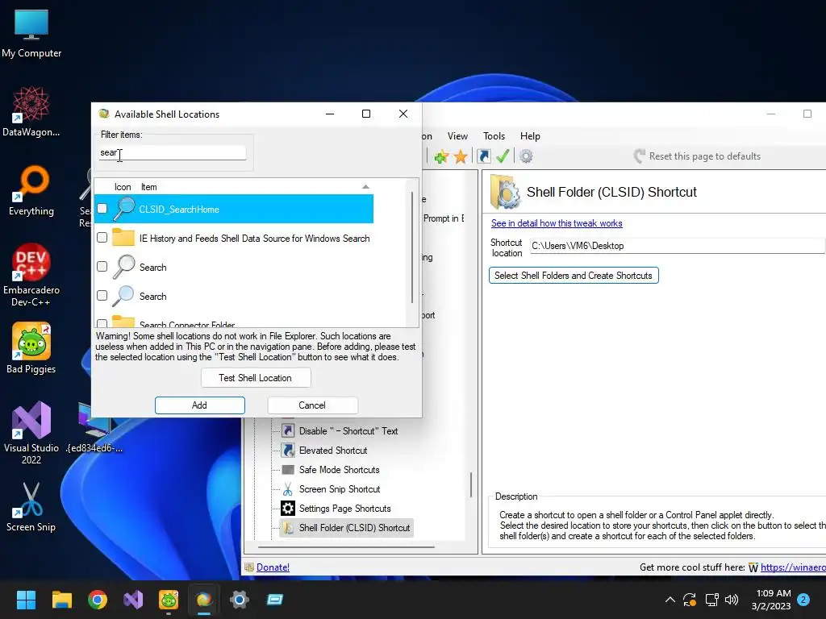Click the volume speaker tray icon
826x619 pixels.
731,600
